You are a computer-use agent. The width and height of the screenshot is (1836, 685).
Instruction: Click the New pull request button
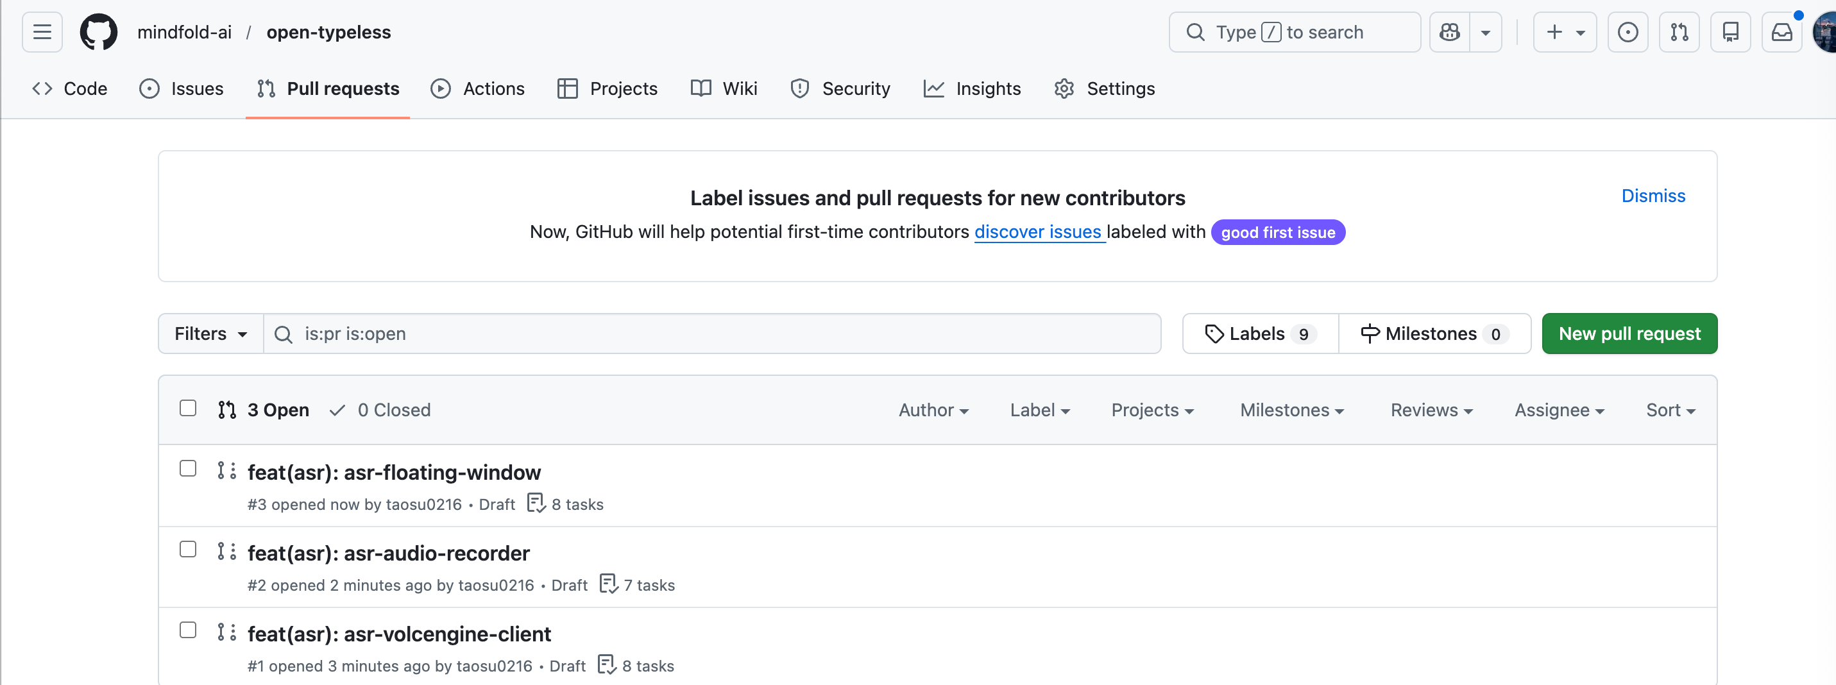point(1629,334)
